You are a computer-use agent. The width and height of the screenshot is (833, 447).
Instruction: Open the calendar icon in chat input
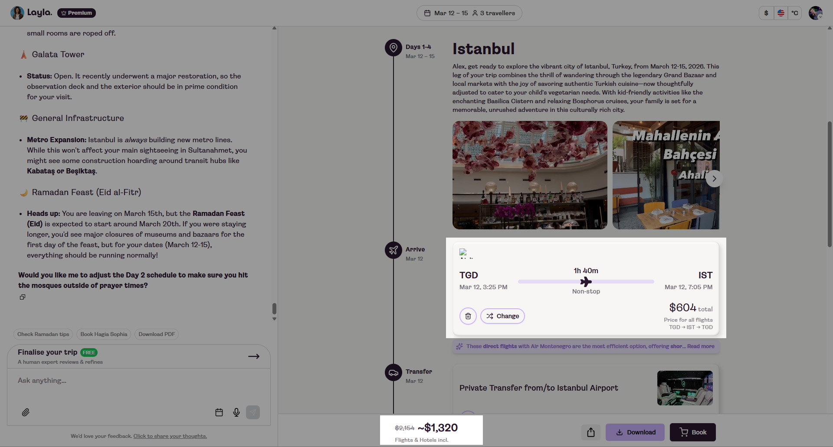pyautogui.click(x=219, y=412)
